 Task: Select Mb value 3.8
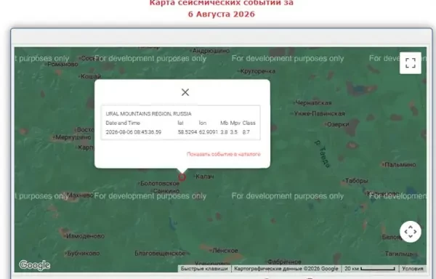(224, 132)
